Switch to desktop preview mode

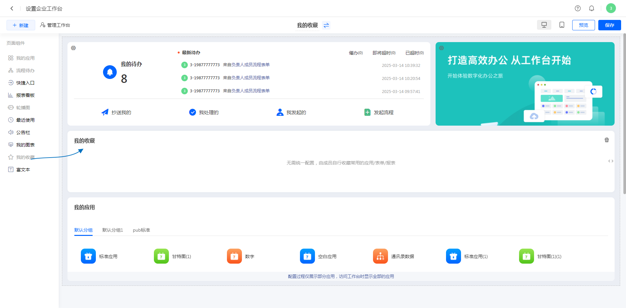coord(544,25)
